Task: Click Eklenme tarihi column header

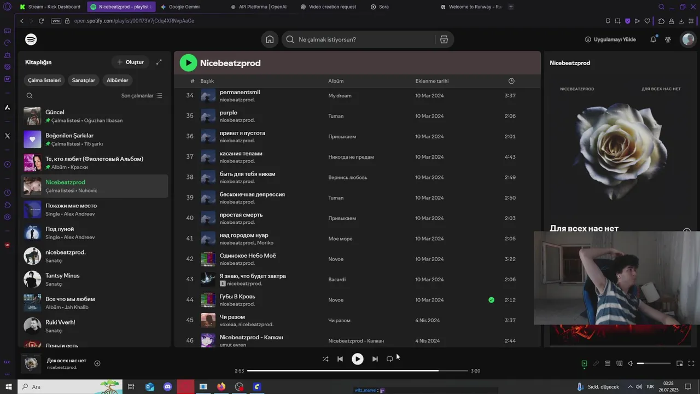Action: [x=432, y=81]
